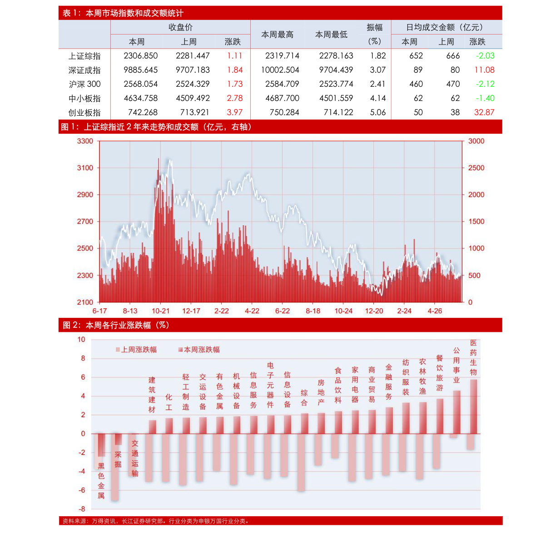Screen dimensions: 541x533
Task: Select the 11.08 value in the table
Action: [484, 70]
